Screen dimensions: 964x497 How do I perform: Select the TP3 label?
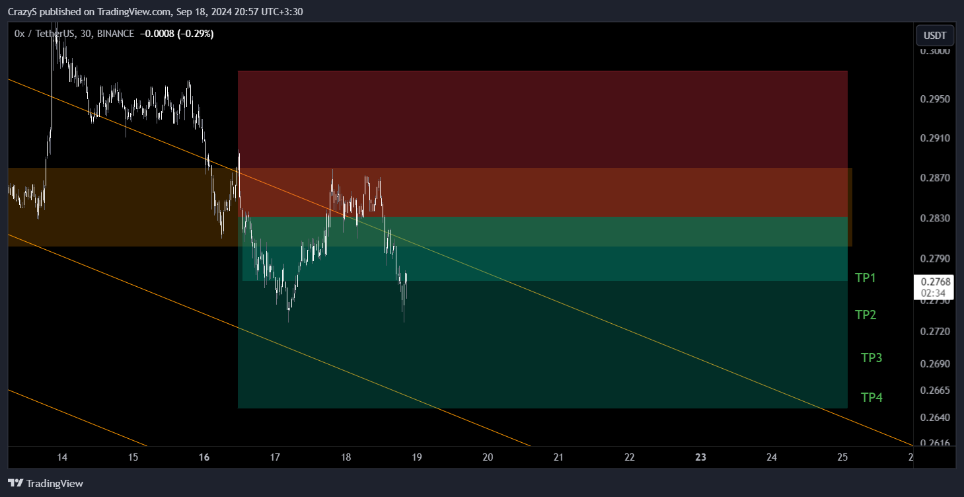[x=871, y=358]
